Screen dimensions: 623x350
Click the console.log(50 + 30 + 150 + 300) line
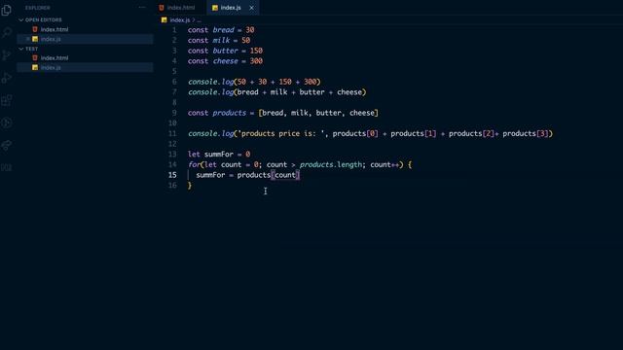pyautogui.click(x=254, y=82)
